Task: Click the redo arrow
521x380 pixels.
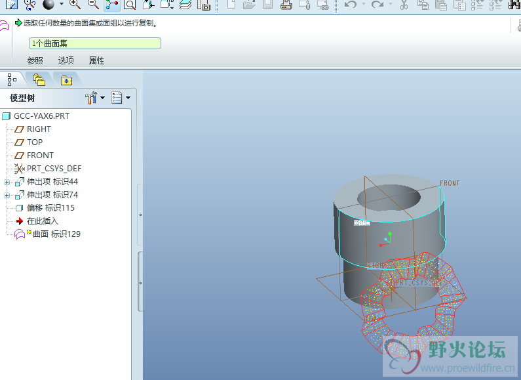Action: click(377, 5)
